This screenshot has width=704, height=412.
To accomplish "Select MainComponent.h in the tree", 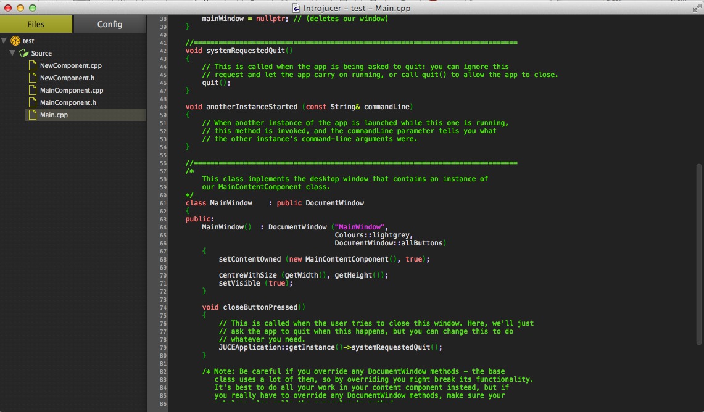I will click(68, 102).
